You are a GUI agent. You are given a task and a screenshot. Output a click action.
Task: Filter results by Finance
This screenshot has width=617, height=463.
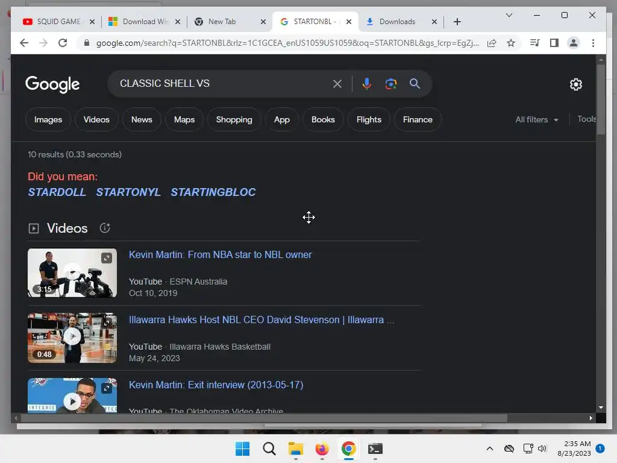pos(418,120)
